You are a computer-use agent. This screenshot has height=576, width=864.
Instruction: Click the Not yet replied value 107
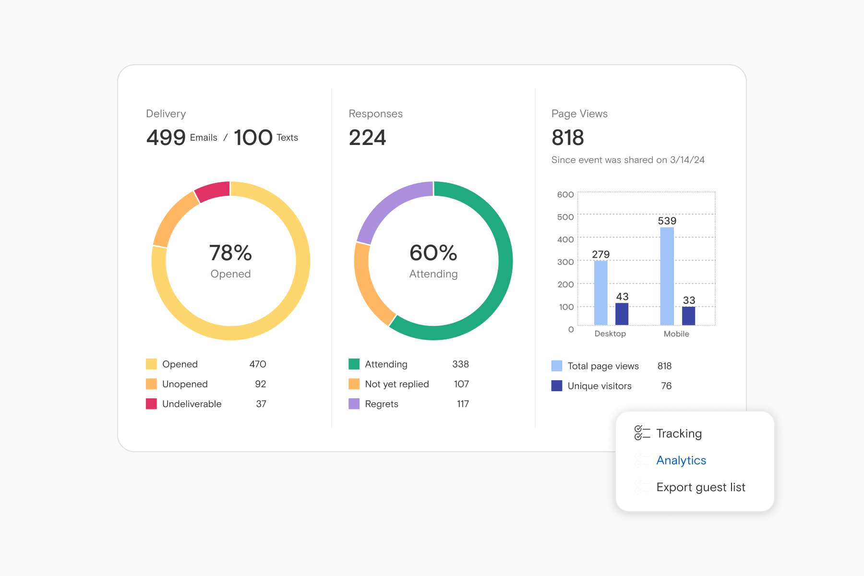coord(461,384)
